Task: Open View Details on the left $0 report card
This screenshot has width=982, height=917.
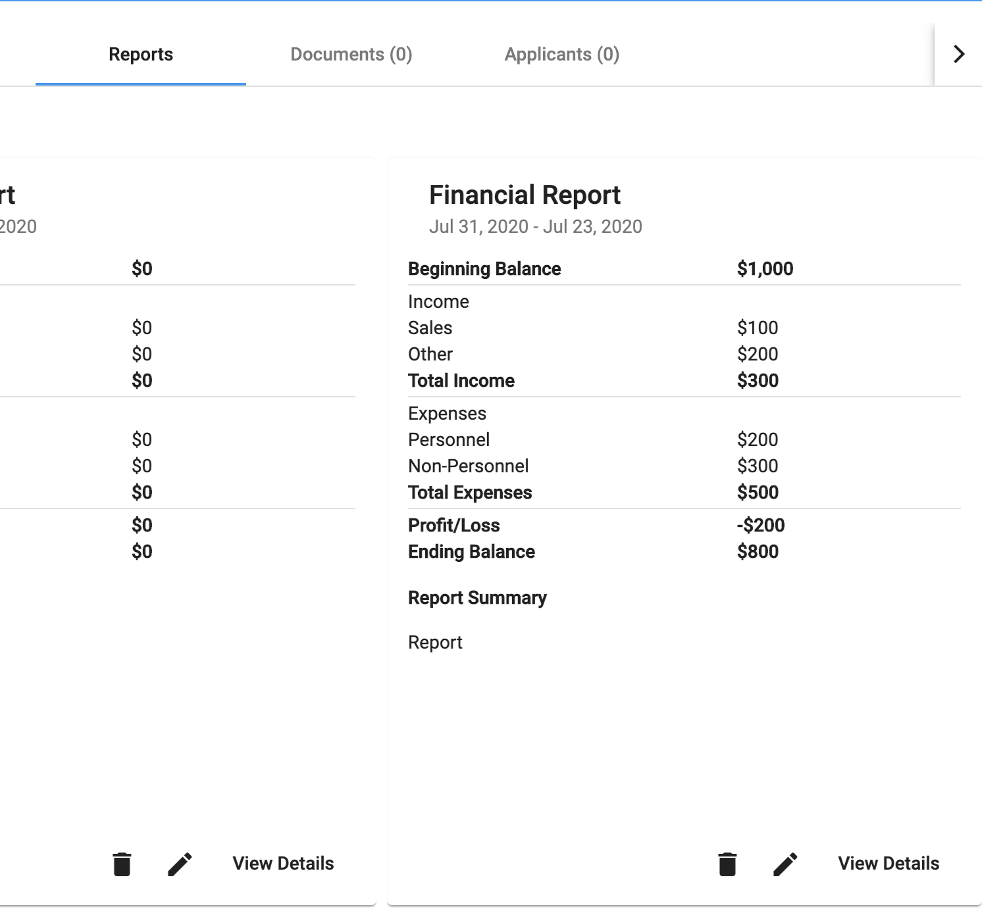Action: click(x=283, y=863)
